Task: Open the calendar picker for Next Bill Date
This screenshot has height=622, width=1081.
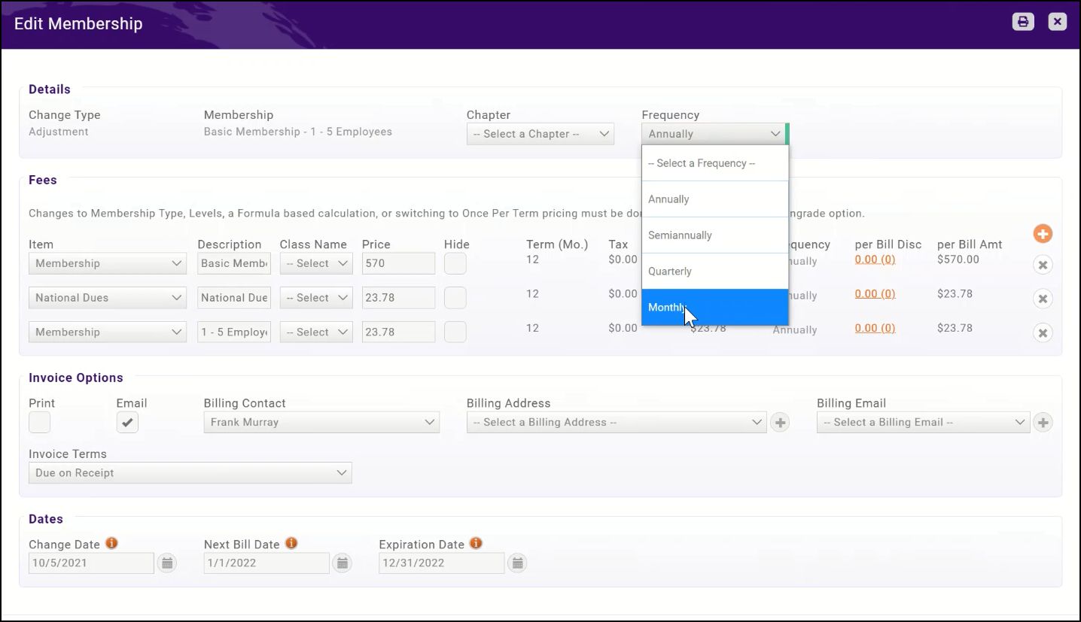Action: [x=342, y=563]
